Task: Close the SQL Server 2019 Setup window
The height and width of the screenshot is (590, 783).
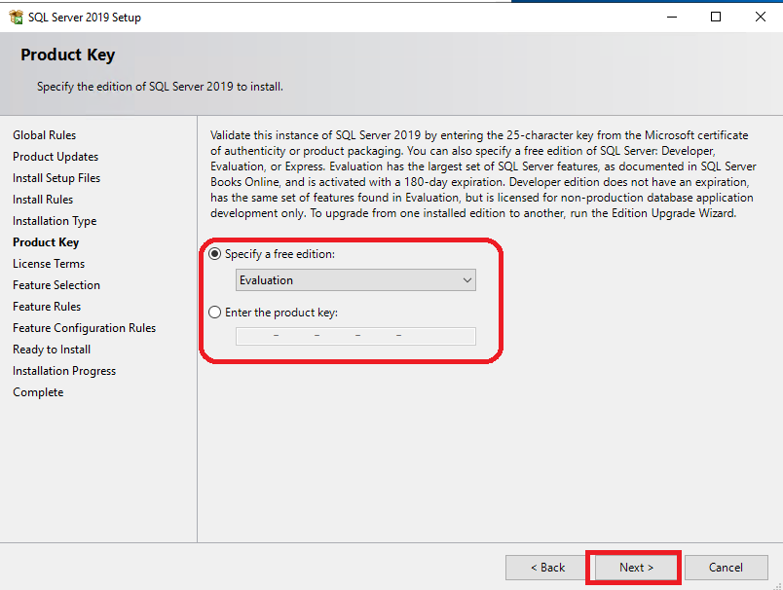Action: coord(760,17)
